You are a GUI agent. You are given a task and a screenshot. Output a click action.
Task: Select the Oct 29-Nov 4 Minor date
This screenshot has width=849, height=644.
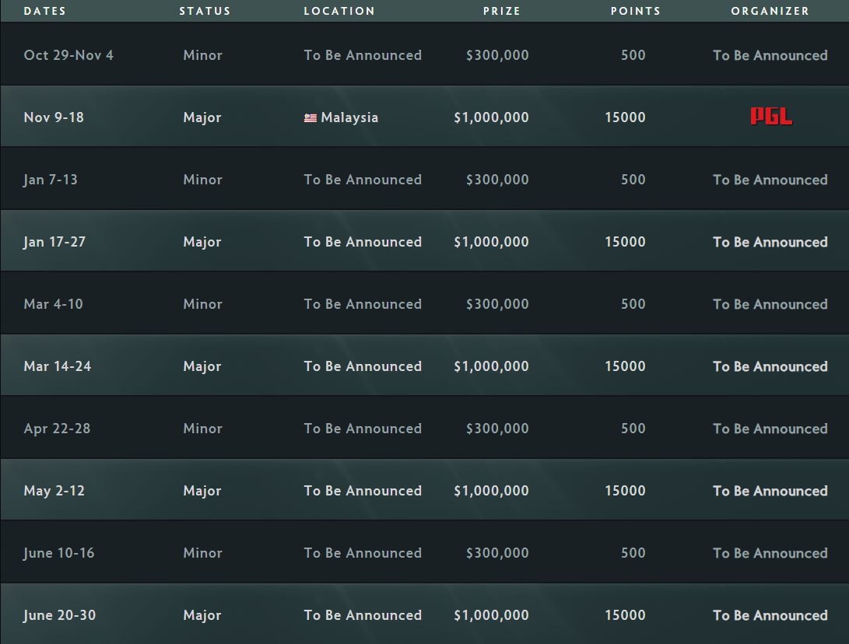[68, 55]
